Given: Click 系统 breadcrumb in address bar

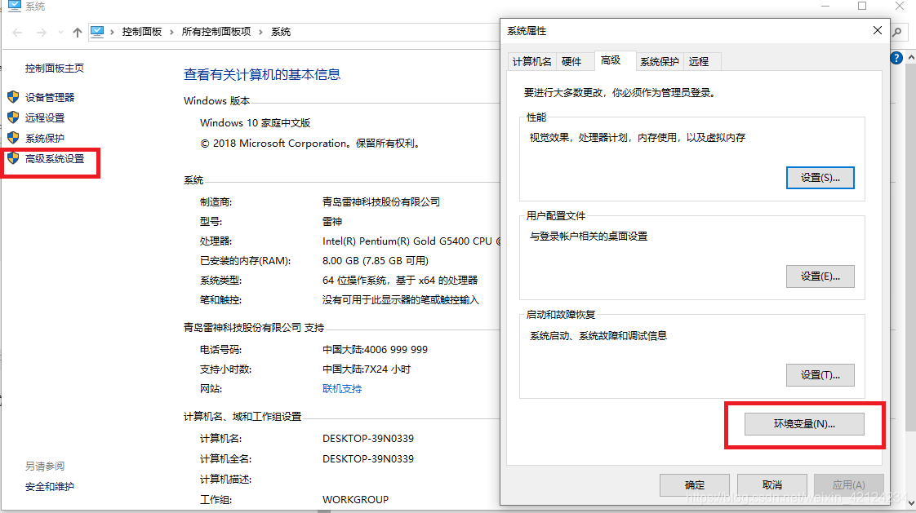Looking at the screenshot, I should [281, 32].
